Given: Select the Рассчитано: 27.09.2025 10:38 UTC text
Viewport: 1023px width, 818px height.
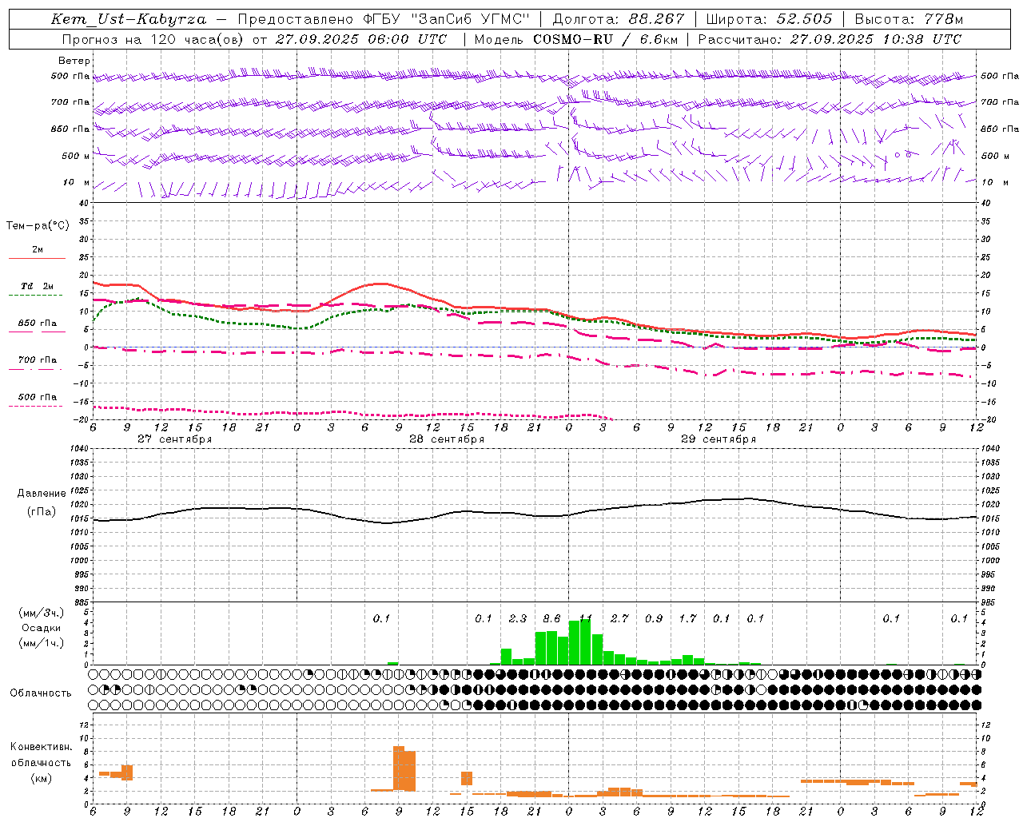Looking at the screenshot, I should pyautogui.click(x=830, y=39).
